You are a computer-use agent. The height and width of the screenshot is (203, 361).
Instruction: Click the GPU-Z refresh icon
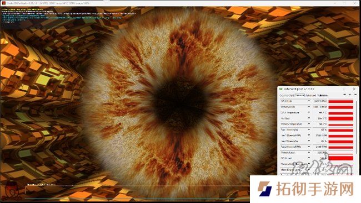[350, 95]
